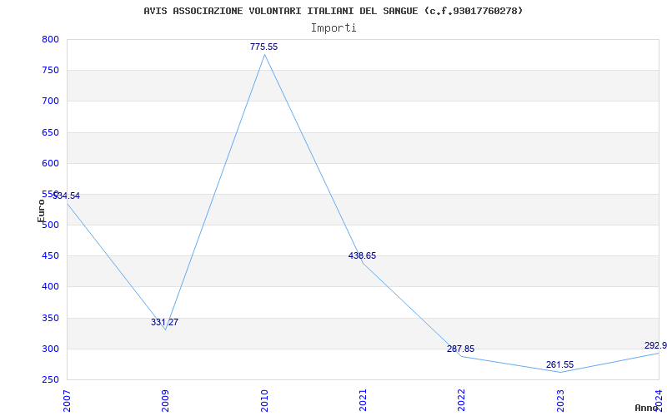
Task: Click the Euro y-axis title
Action: (41, 210)
